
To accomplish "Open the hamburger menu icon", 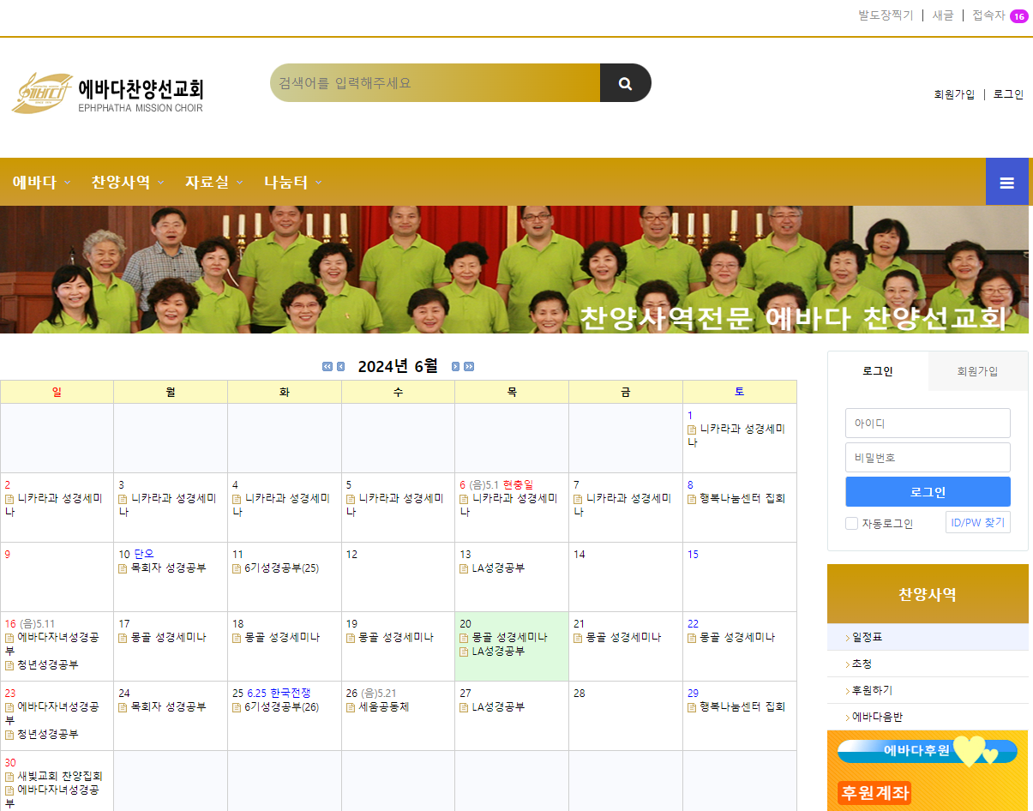I will point(1006,182).
